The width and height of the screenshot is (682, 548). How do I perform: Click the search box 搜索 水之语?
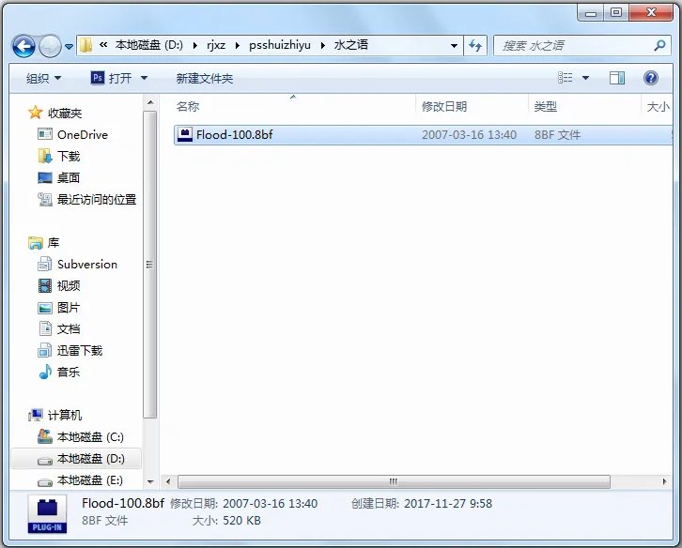point(573,45)
